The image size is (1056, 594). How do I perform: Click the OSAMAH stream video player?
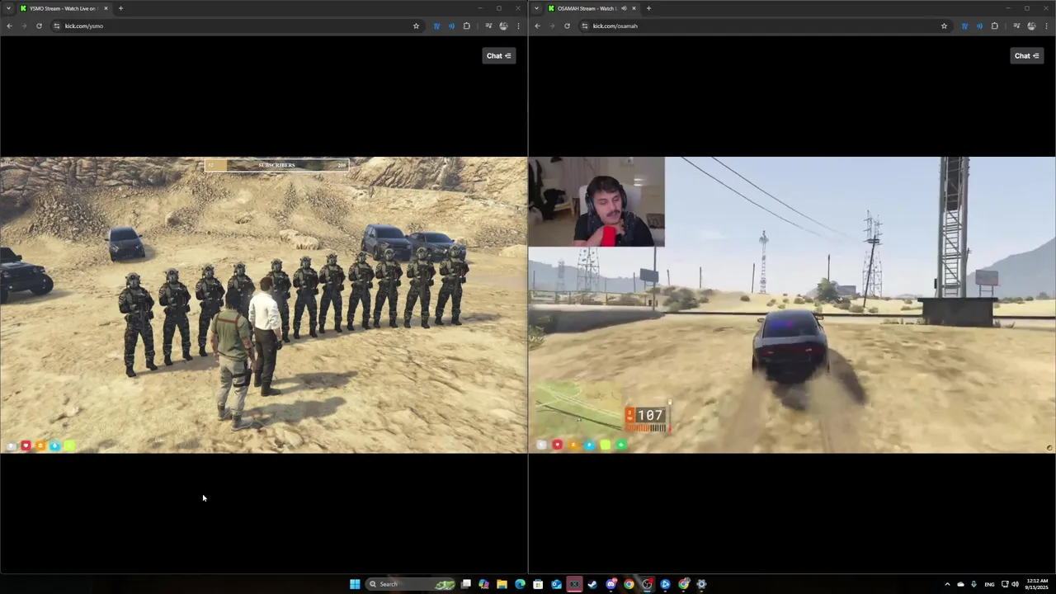click(792, 305)
